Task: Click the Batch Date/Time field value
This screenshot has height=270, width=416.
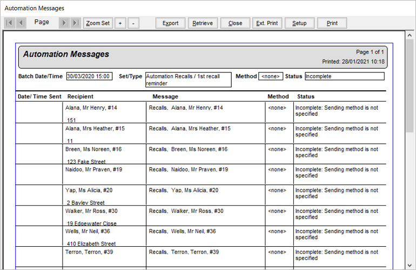Action: 89,76
